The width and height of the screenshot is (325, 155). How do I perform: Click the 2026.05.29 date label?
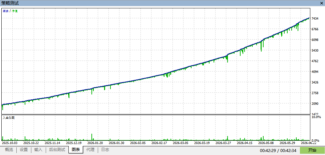(x=287, y=143)
